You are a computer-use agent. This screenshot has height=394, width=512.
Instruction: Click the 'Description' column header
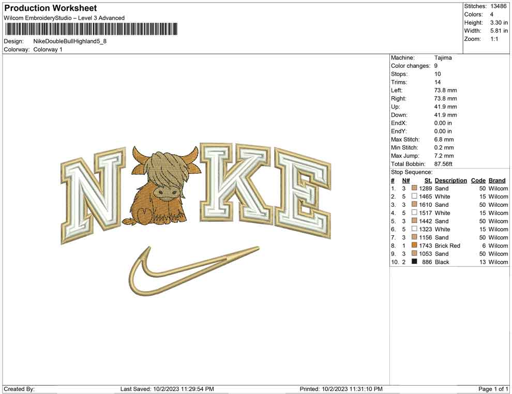coord(450,180)
